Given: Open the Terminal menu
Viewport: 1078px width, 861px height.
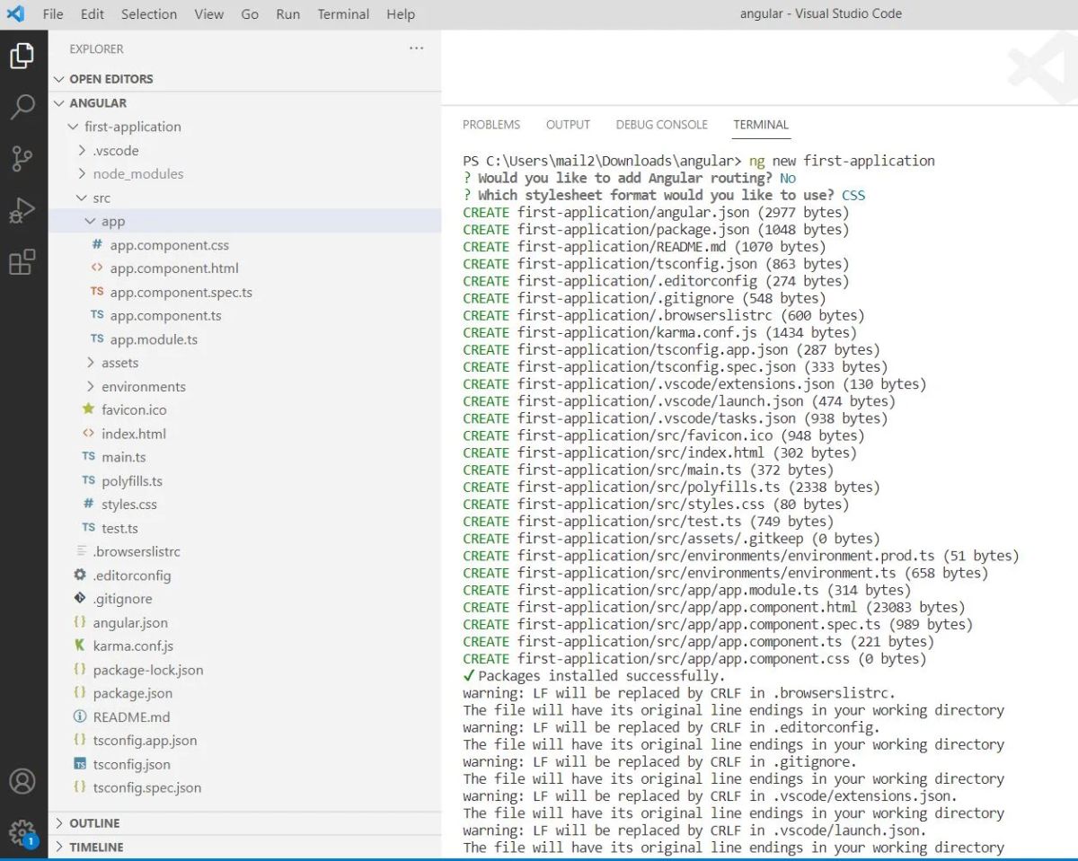Looking at the screenshot, I should [x=343, y=14].
